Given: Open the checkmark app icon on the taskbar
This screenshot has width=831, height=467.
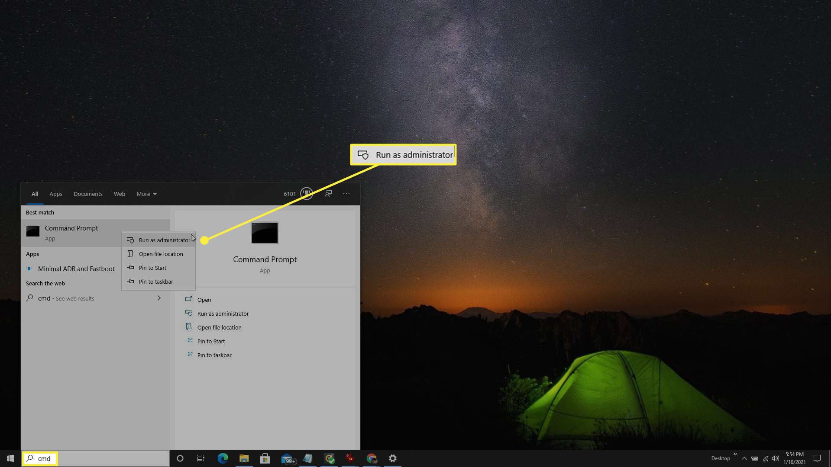Looking at the screenshot, I should pyautogui.click(x=330, y=458).
